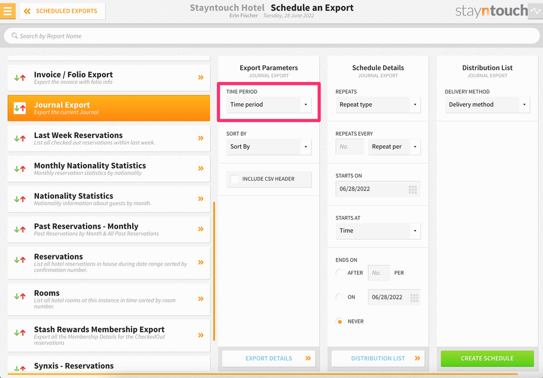Click the Export Details button

point(269,359)
